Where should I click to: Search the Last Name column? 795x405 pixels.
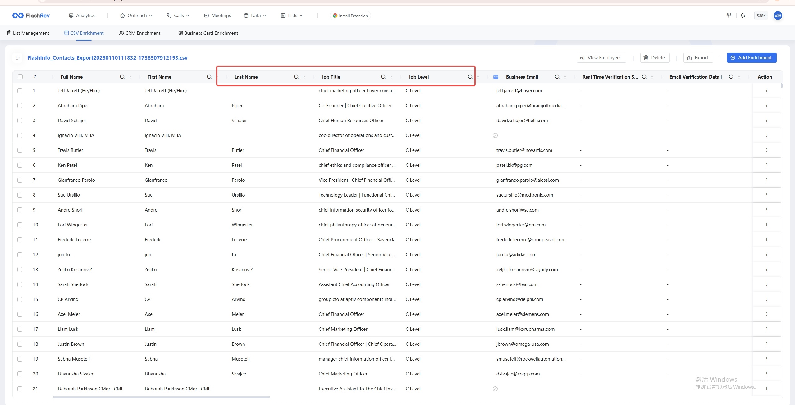pyautogui.click(x=296, y=77)
